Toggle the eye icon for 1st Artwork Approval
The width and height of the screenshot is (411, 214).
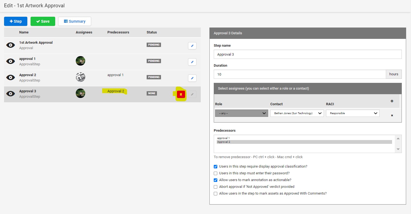tap(11, 45)
